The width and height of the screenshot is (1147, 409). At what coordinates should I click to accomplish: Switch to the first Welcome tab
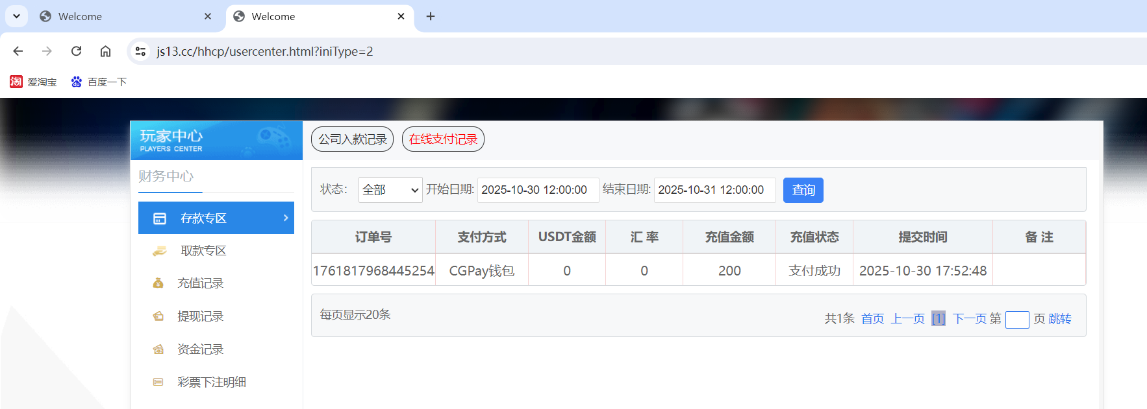coord(127,16)
